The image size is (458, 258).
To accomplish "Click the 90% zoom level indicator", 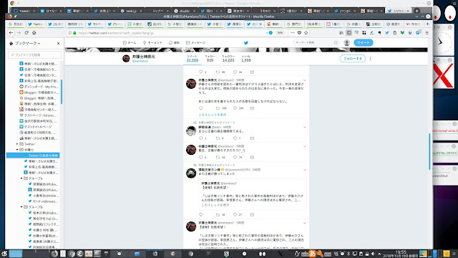I will coord(280,33).
